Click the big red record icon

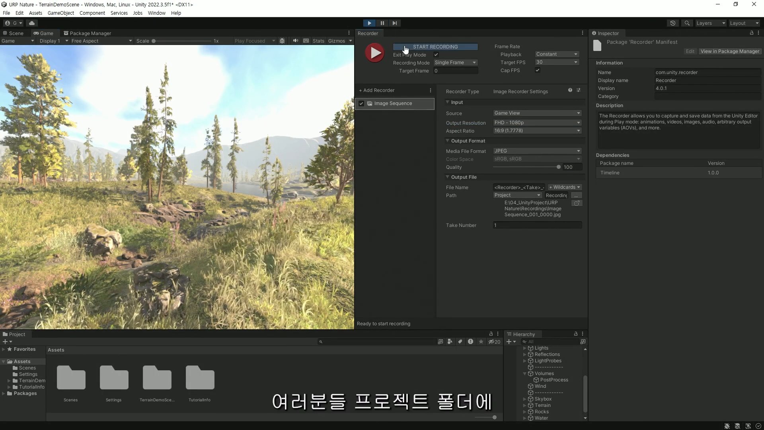click(374, 53)
